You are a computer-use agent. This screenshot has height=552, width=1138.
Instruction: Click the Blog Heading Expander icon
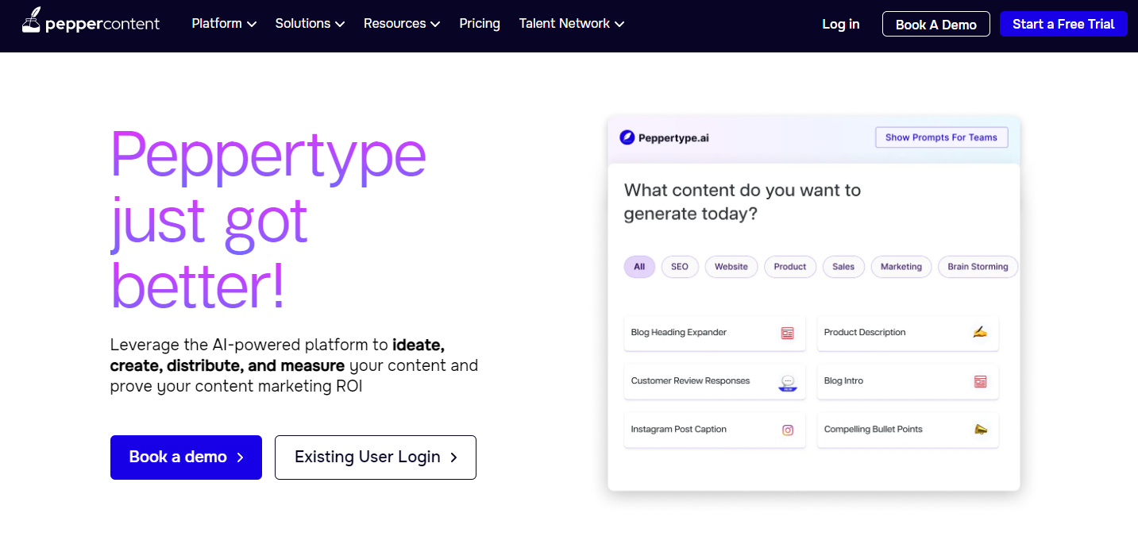787,333
